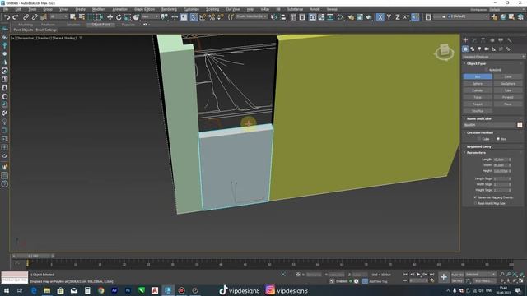Viewport: 527px width, 296px height.
Task: Click the object color swatch
Action: coord(520,125)
